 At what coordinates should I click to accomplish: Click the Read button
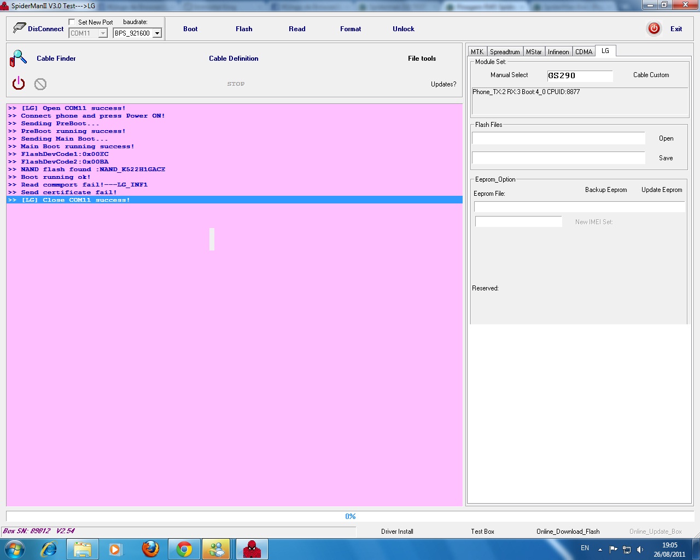tap(297, 29)
